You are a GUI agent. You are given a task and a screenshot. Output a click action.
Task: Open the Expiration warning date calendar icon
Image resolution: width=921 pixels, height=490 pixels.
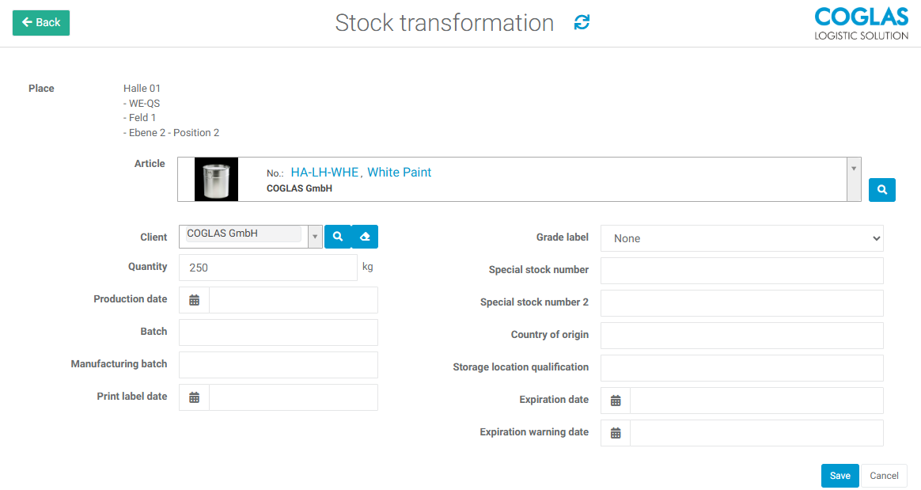click(x=616, y=433)
